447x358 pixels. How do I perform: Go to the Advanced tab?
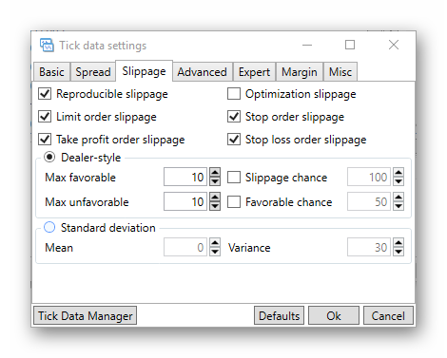pyautogui.click(x=203, y=72)
